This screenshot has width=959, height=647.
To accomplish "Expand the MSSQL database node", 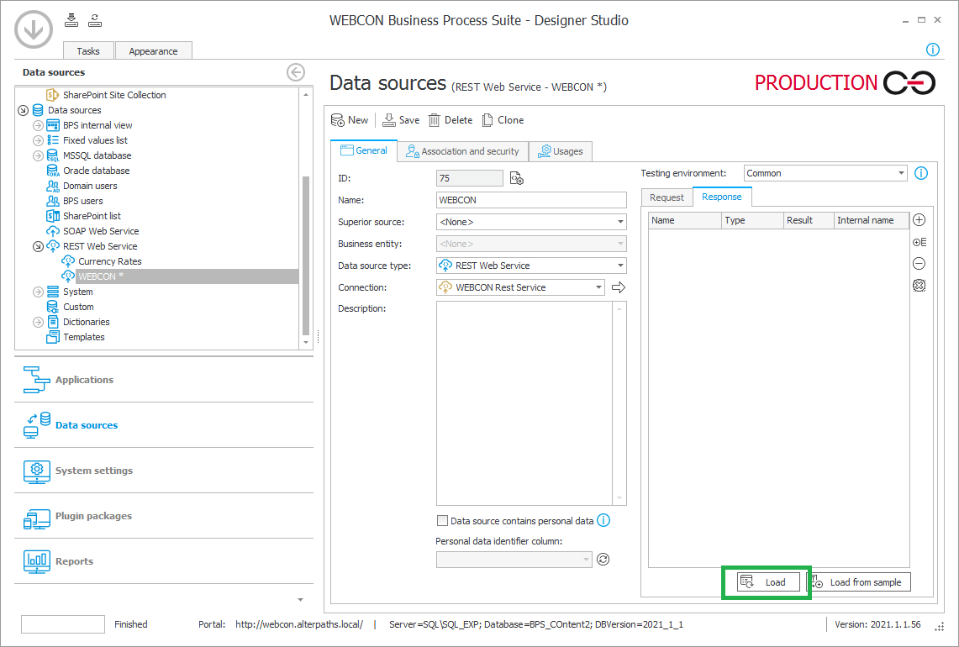I will coord(38,156).
